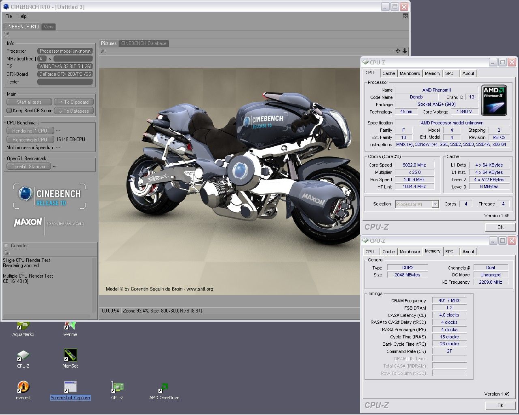
Task: Launch AMD OverDrive desktop icon
Action: [164, 390]
